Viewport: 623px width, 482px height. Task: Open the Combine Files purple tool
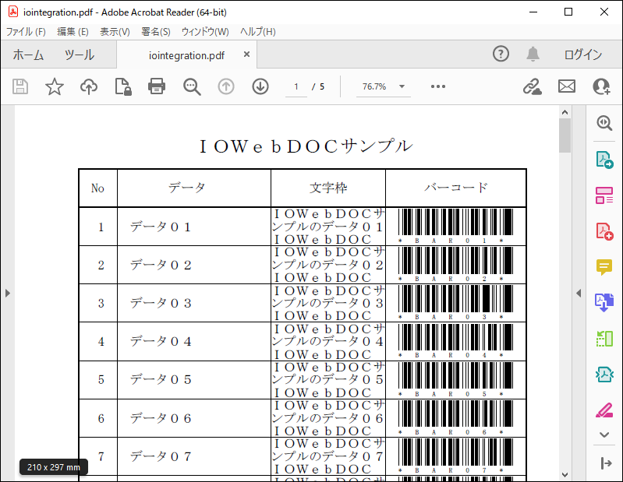pos(604,302)
